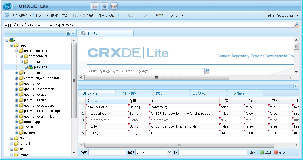The width and height of the screenshot is (303, 160).
Task: Click the repository search text field
Action: [x=146, y=71]
